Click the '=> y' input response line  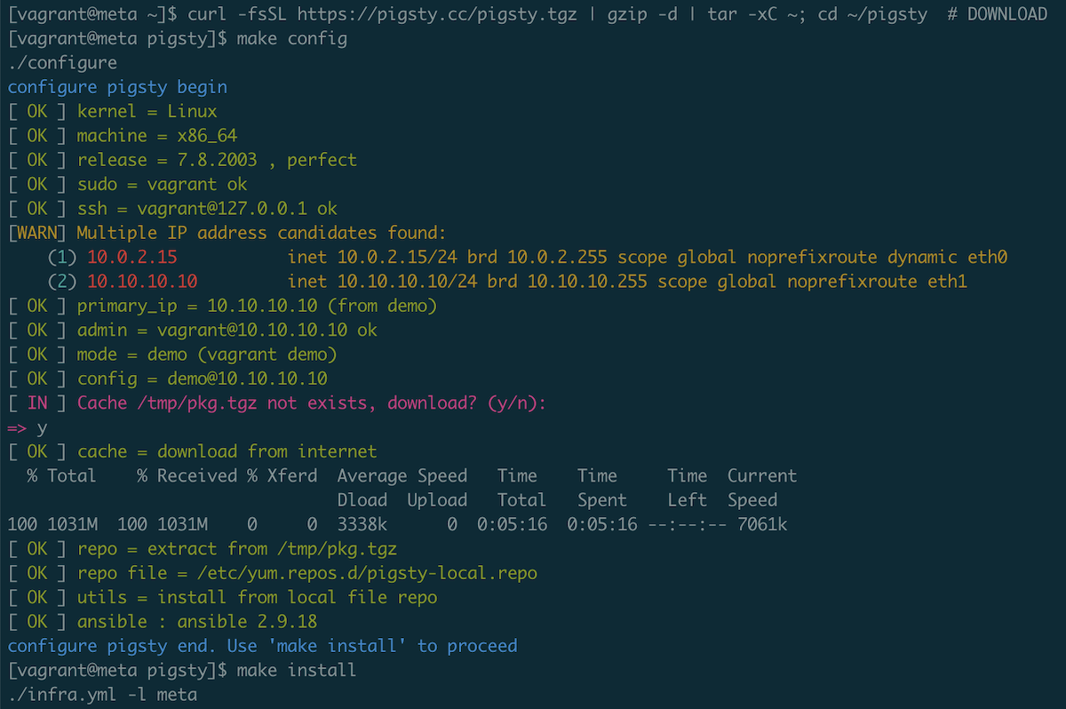point(28,427)
